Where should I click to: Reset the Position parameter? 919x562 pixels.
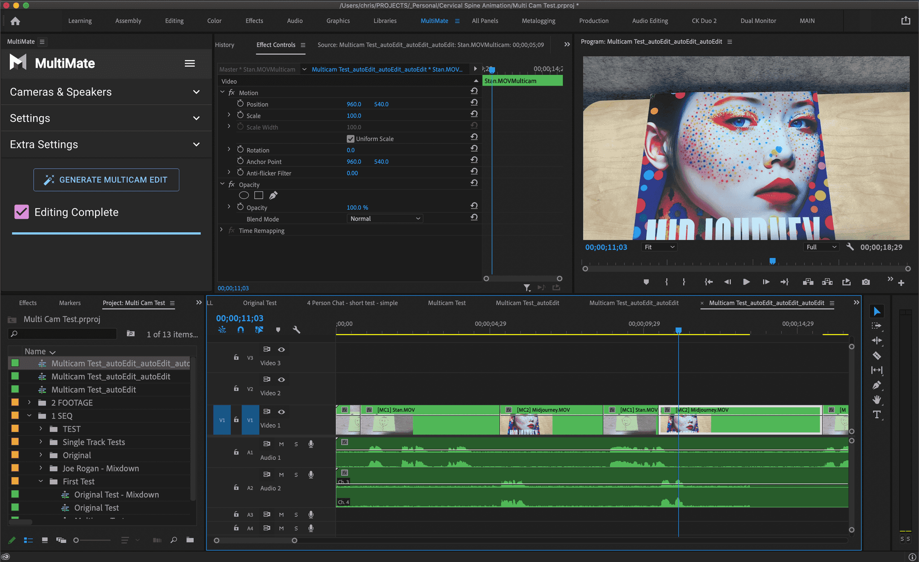(x=474, y=102)
